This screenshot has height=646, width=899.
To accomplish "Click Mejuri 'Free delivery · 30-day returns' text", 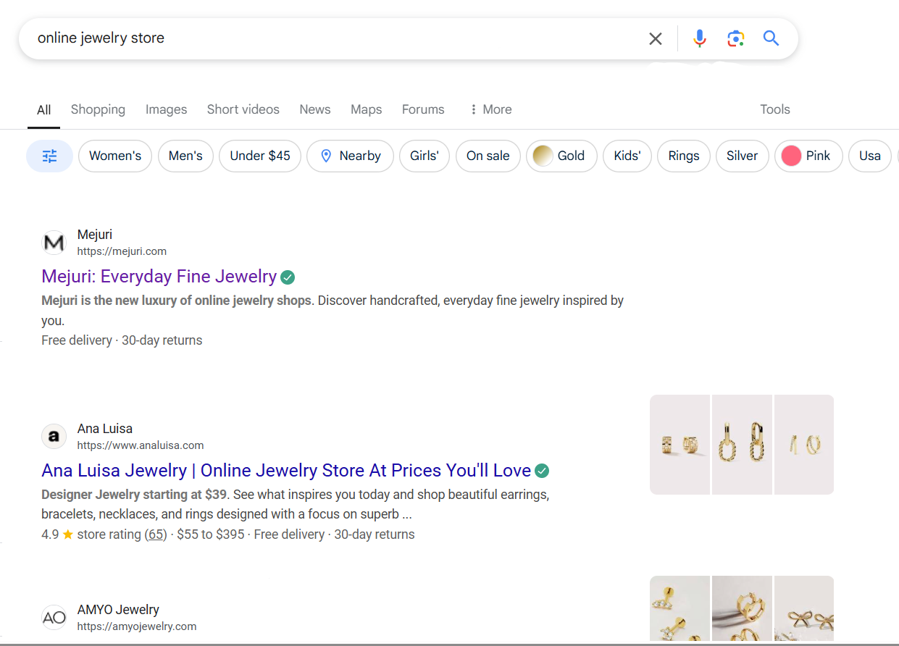I will [122, 340].
